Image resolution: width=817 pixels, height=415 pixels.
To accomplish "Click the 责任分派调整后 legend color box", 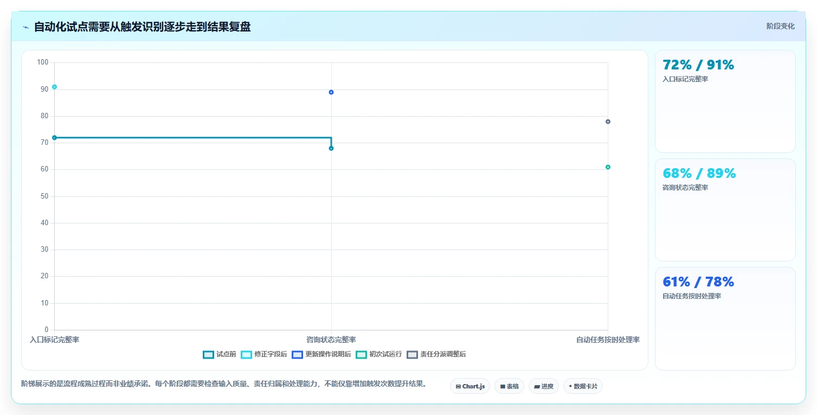I will coord(412,354).
